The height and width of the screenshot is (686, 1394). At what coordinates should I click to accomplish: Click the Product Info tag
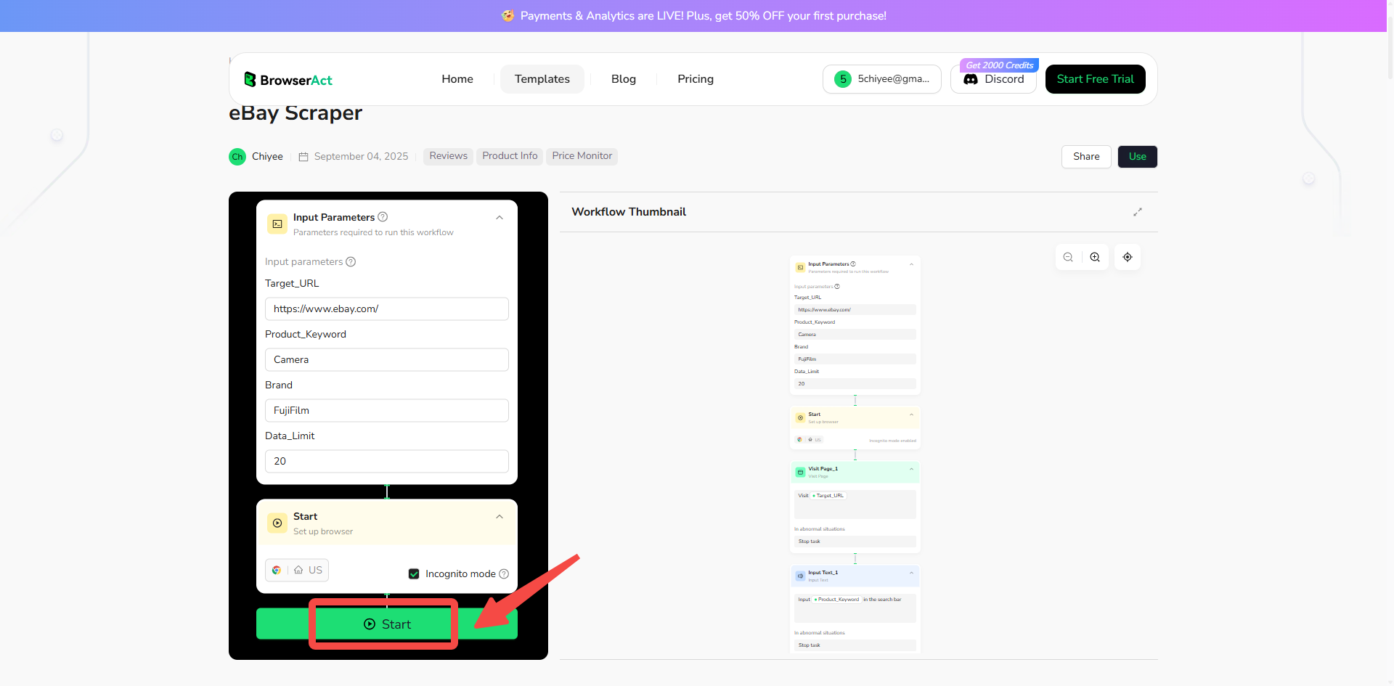(x=510, y=156)
